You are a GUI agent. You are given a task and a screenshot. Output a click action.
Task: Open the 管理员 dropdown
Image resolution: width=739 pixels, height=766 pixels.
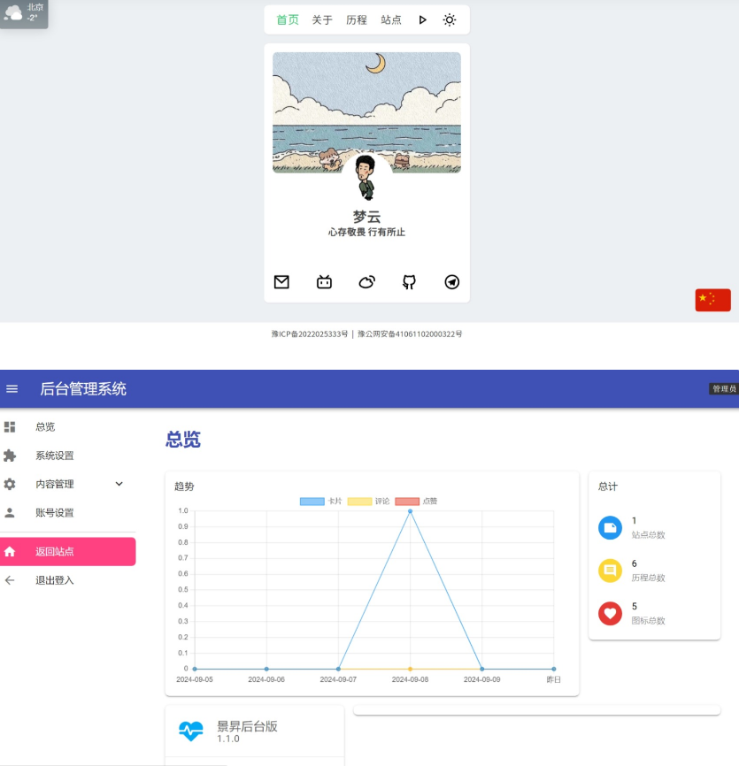tap(724, 387)
